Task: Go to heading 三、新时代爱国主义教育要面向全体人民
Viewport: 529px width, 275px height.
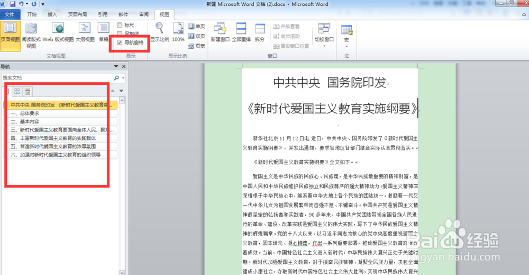Action: (61, 130)
